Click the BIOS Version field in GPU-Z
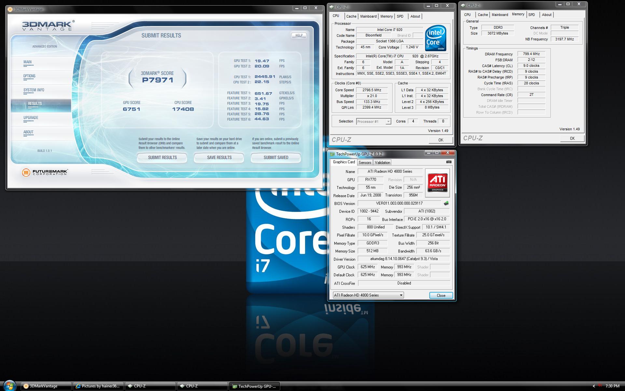The image size is (625, 391). [x=399, y=203]
